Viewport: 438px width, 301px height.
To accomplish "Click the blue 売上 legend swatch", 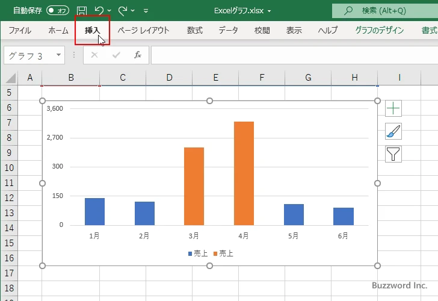I will point(190,254).
